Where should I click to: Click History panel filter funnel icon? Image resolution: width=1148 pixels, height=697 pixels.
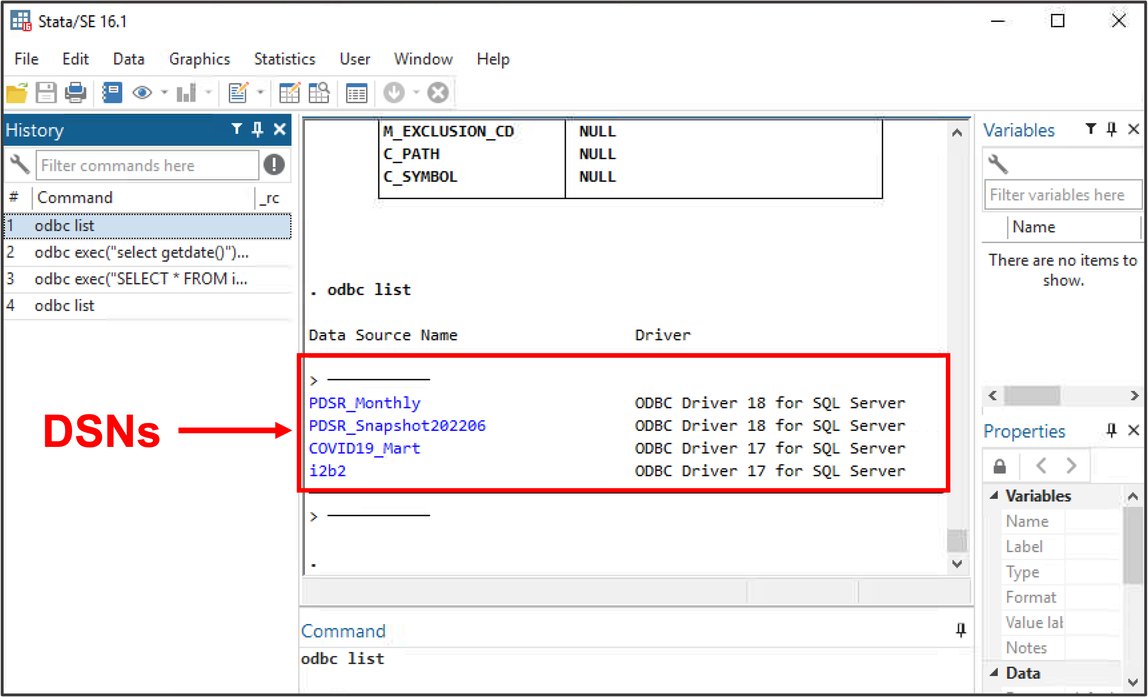tap(237, 129)
